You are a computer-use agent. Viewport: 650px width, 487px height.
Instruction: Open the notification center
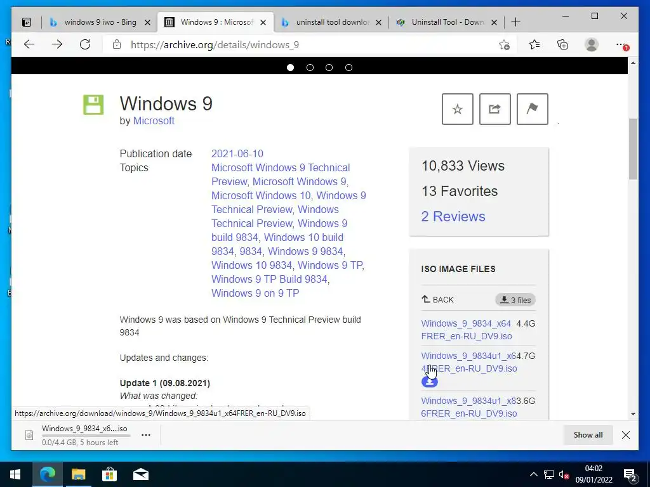coord(630,475)
